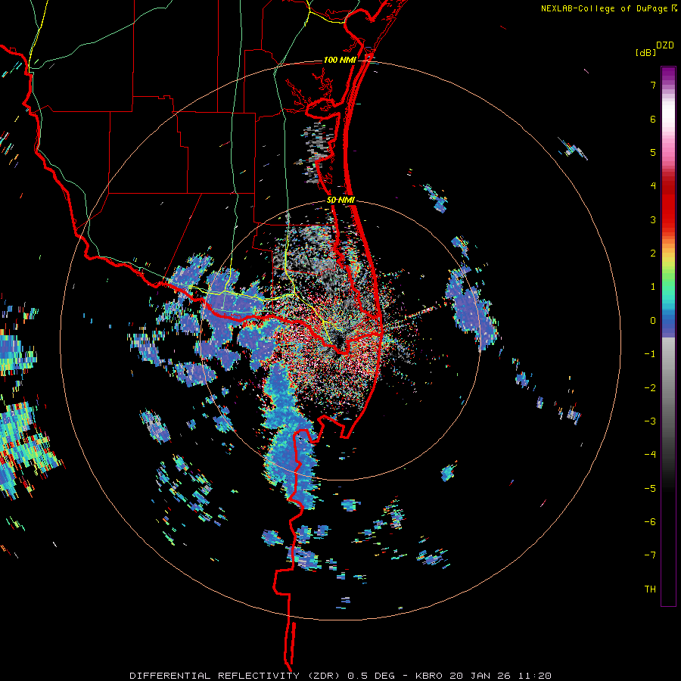The image size is (681, 681).
Task: Click the 3 dB scale label
Action: pos(653,219)
